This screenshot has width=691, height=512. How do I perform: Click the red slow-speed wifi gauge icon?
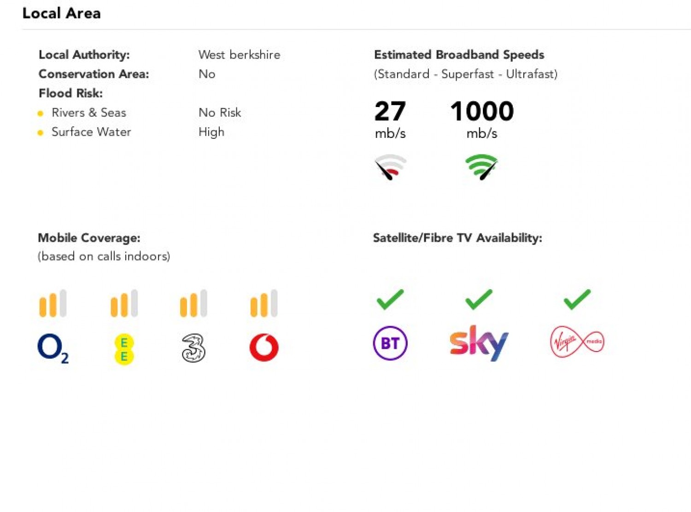[390, 167]
